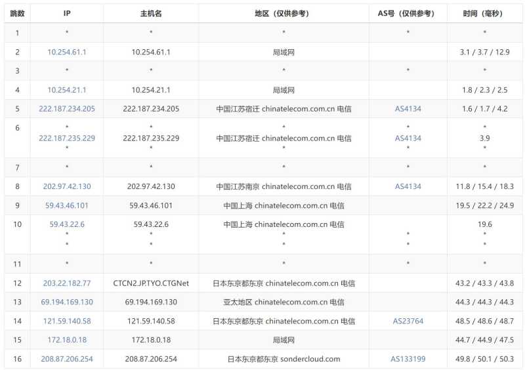Click the 222.187.234.205 IP link
This screenshot has height=370, width=525.
click(x=67, y=109)
